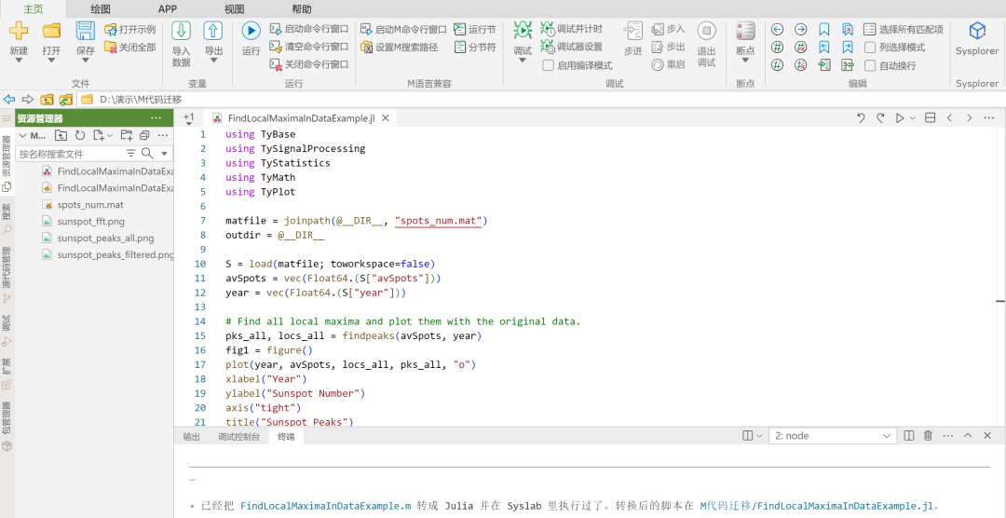Click the split editor icon

pyautogui.click(x=930, y=118)
